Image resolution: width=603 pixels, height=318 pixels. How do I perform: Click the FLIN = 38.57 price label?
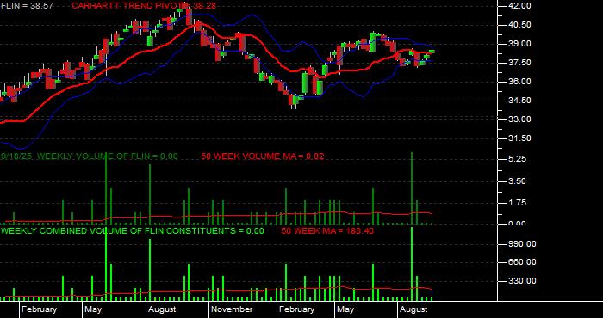[x=28, y=6]
